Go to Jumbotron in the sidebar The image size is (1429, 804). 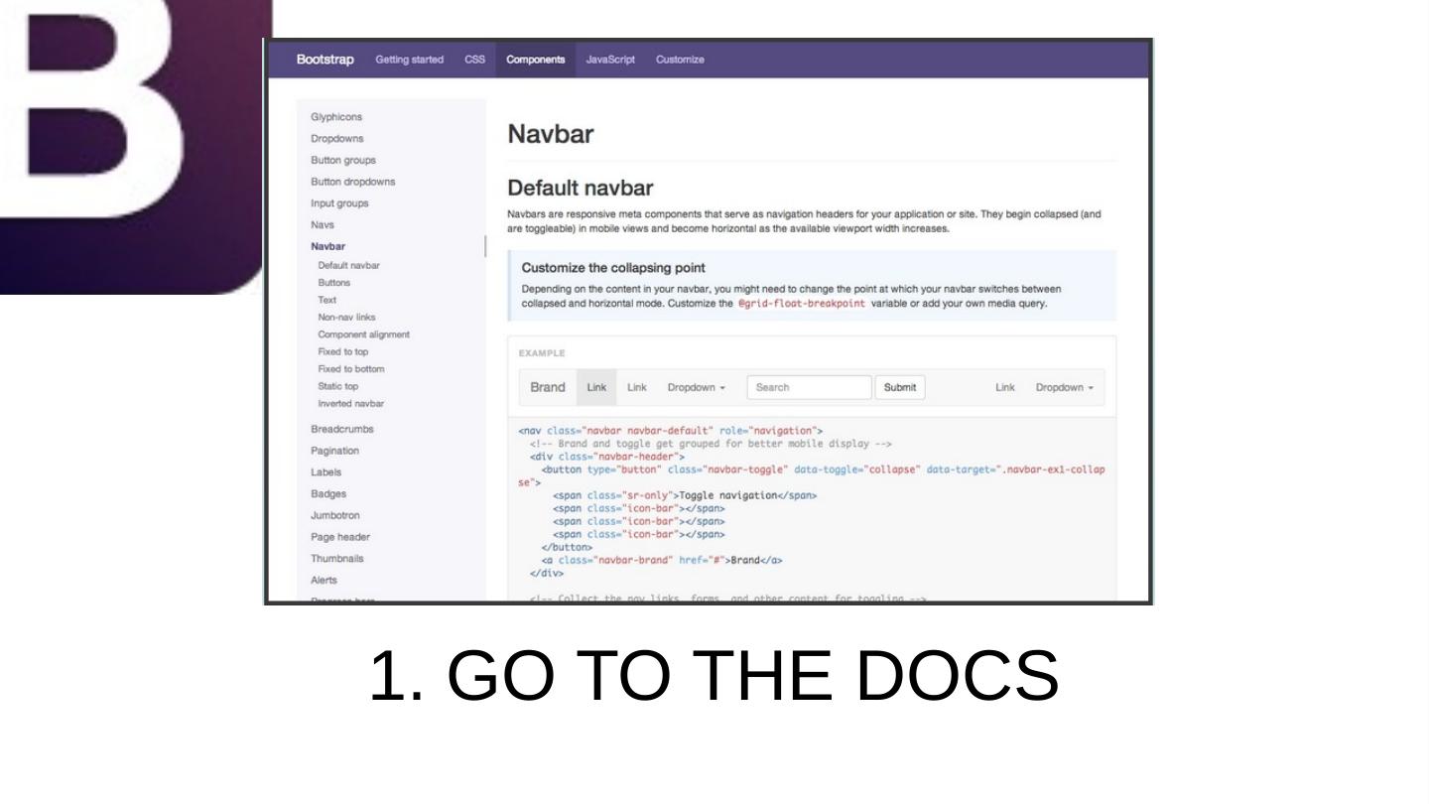[335, 515]
